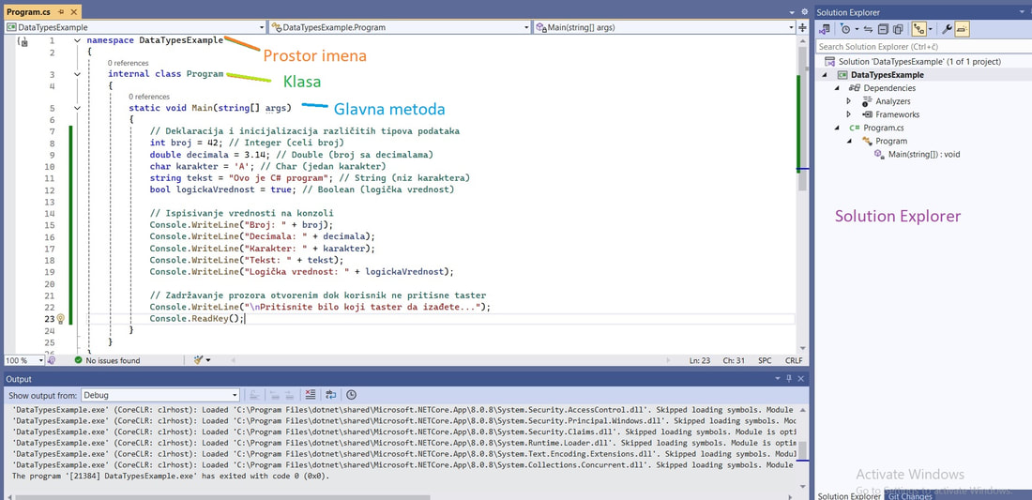Image resolution: width=1032 pixels, height=500 pixels.
Task: Click the braces structure icon beside line 1
Action: point(23,42)
